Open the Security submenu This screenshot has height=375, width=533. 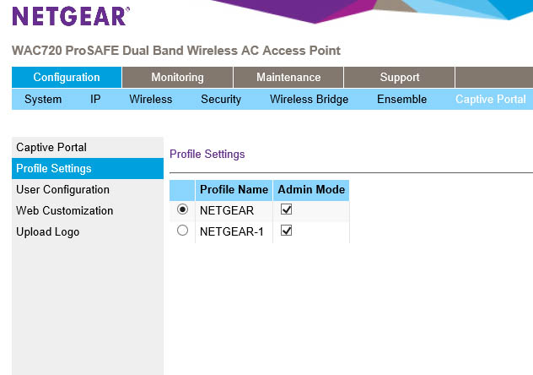tap(221, 100)
